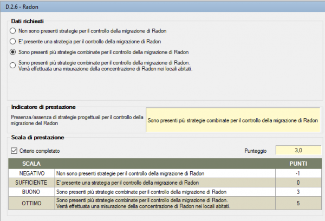Click the NEGATIVO row in scale table
325x221 pixels.
165,173
